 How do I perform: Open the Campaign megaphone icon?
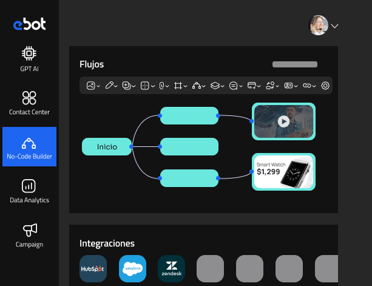[x=29, y=234]
